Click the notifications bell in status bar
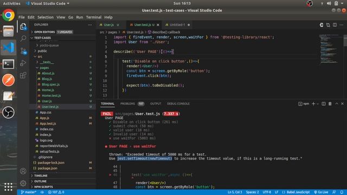347x195 pixels. (x=342, y=192)
